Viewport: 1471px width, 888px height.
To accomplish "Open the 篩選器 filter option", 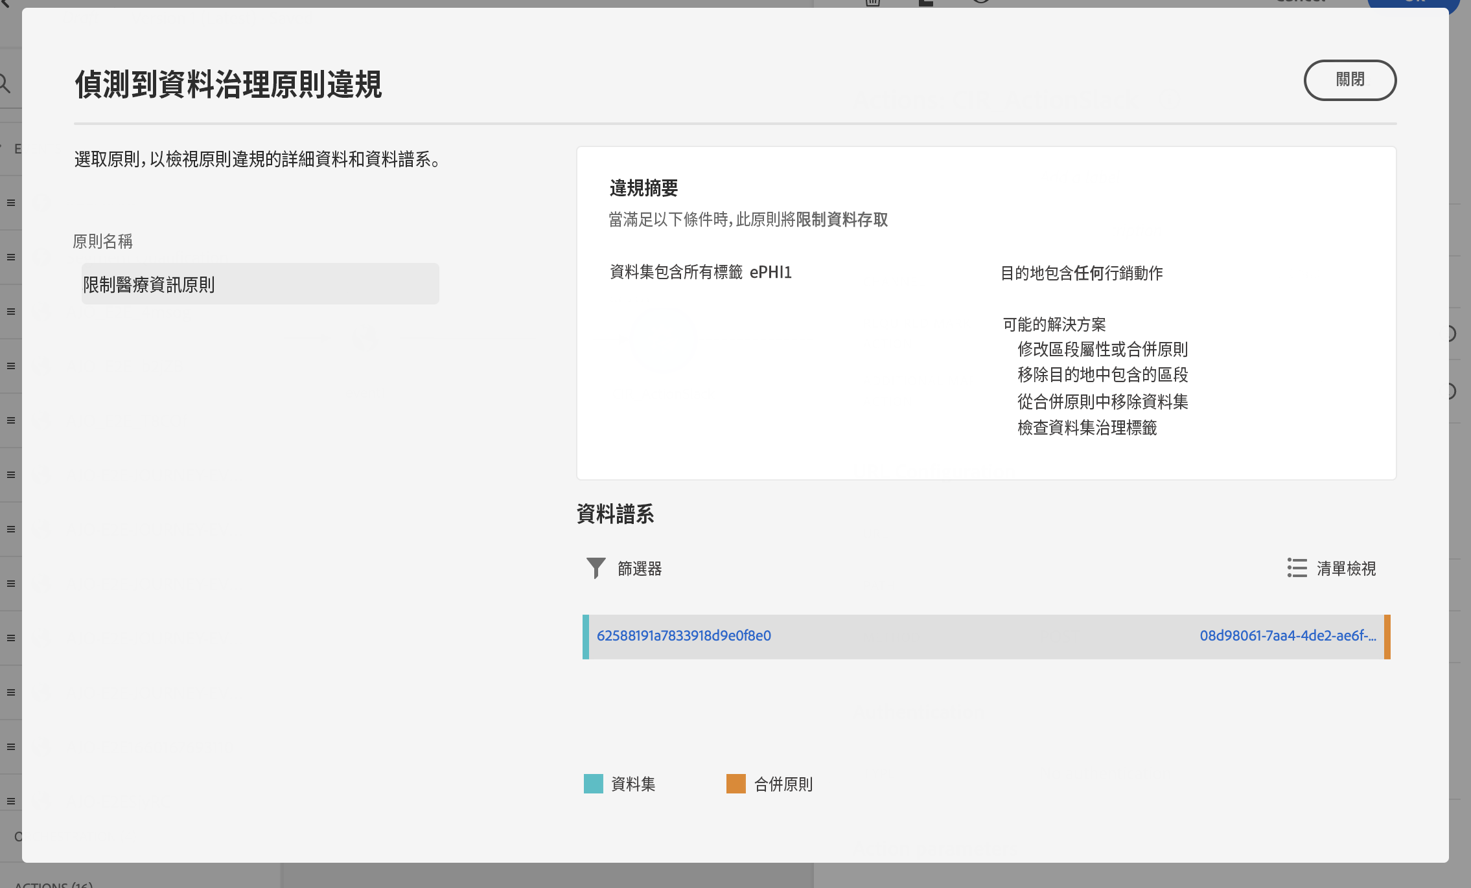I will point(639,569).
